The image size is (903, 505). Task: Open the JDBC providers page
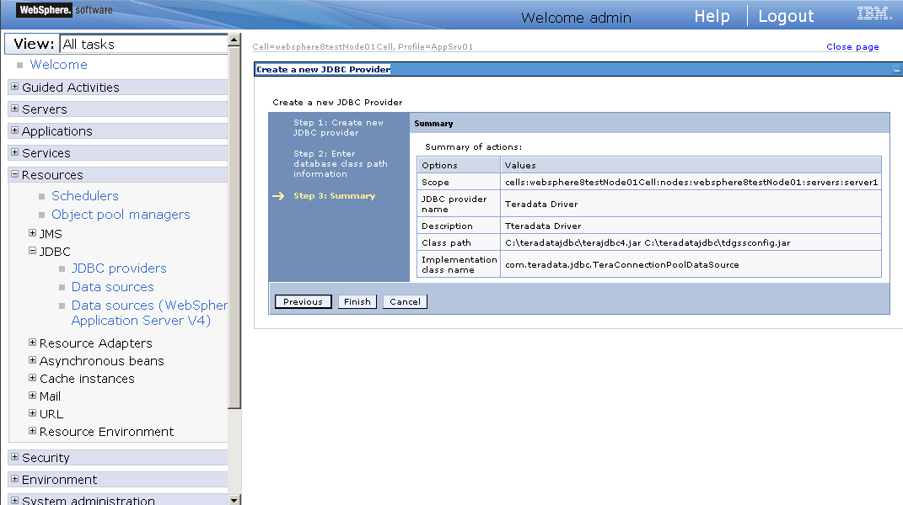(119, 268)
